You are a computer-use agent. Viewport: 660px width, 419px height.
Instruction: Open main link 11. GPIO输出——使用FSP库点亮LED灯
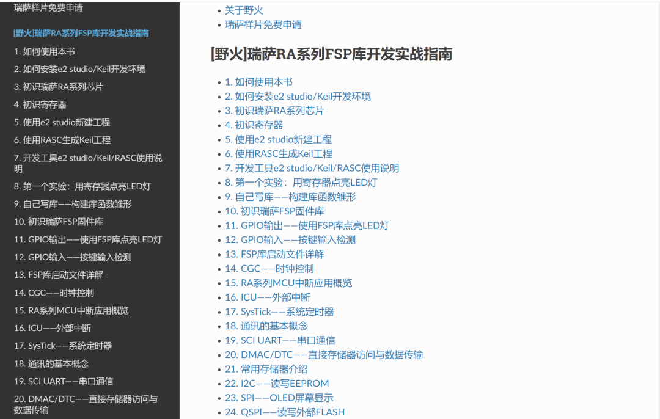click(x=307, y=225)
